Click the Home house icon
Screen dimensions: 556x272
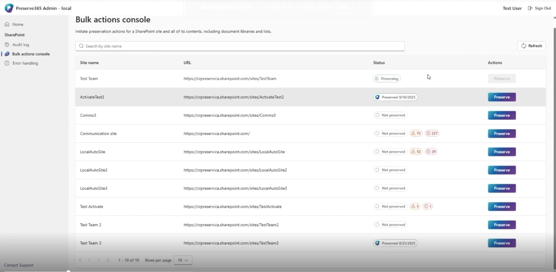pyautogui.click(x=7, y=24)
